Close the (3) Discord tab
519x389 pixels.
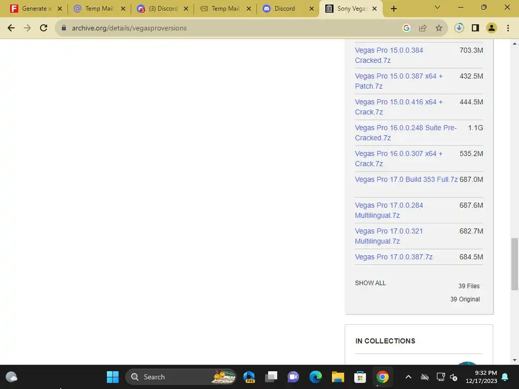(x=186, y=9)
